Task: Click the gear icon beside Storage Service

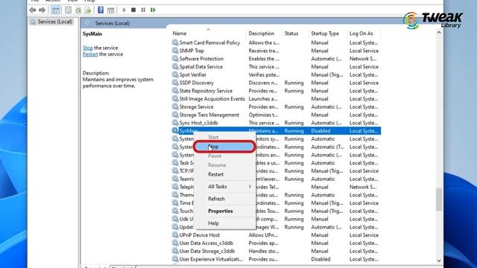Action: [x=175, y=106]
